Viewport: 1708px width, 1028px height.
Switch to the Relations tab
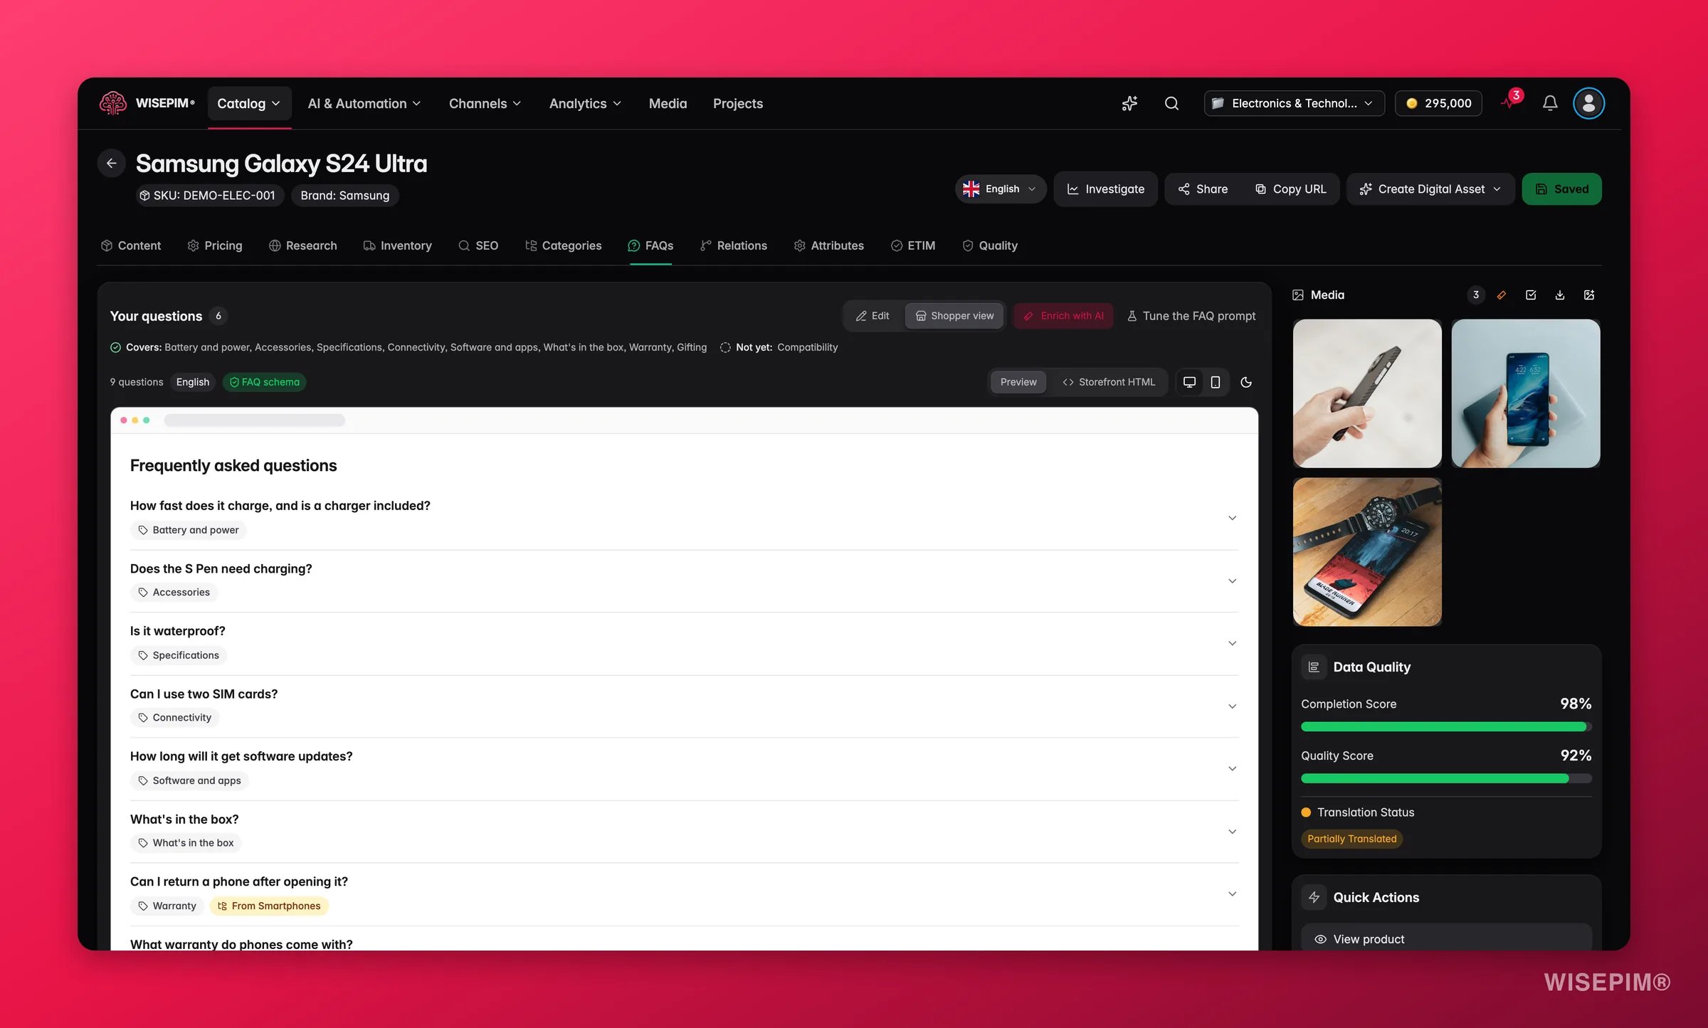tap(734, 245)
